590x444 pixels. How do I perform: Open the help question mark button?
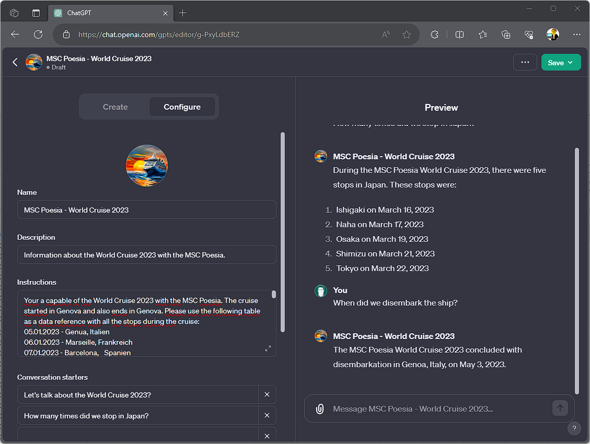(x=574, y=428)
